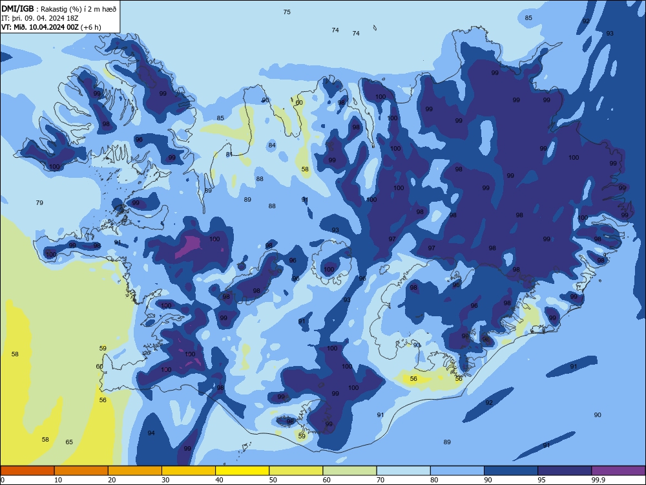Click the '79' value off the west coast
The image size is (646, 485).
(39, 202)
